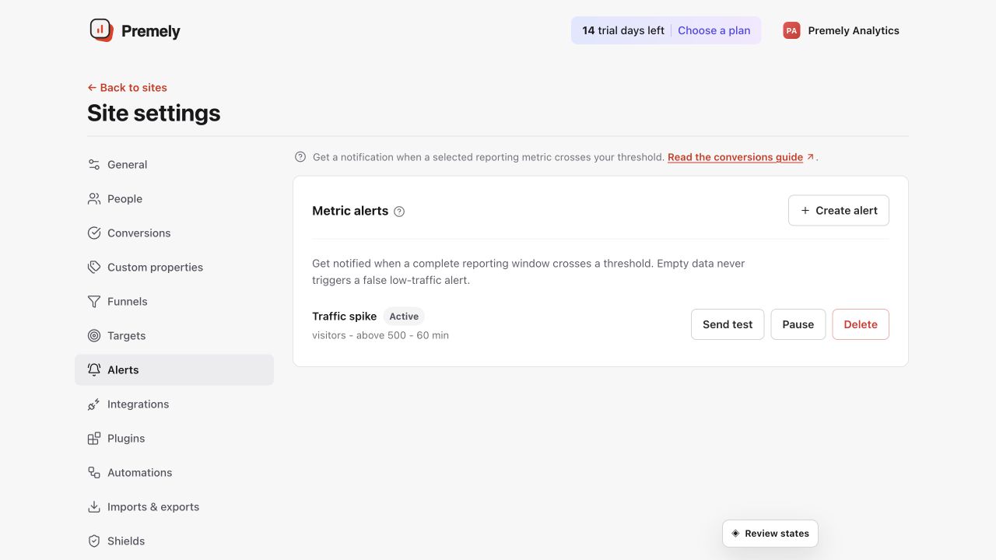Open the General settings section

[174, 165]
